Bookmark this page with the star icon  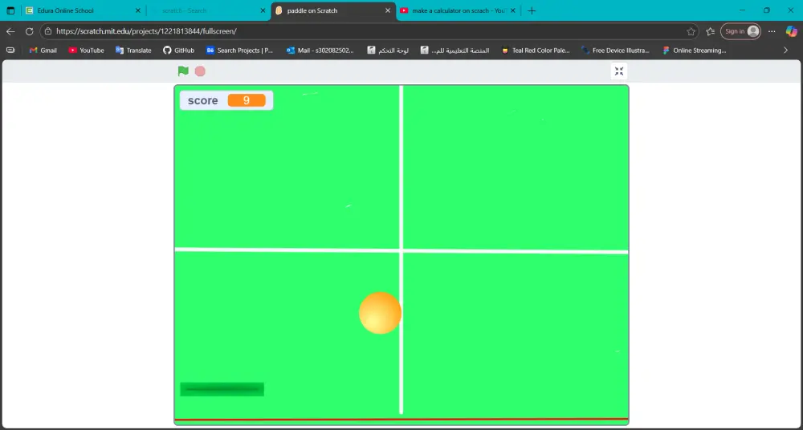[691, 31]
